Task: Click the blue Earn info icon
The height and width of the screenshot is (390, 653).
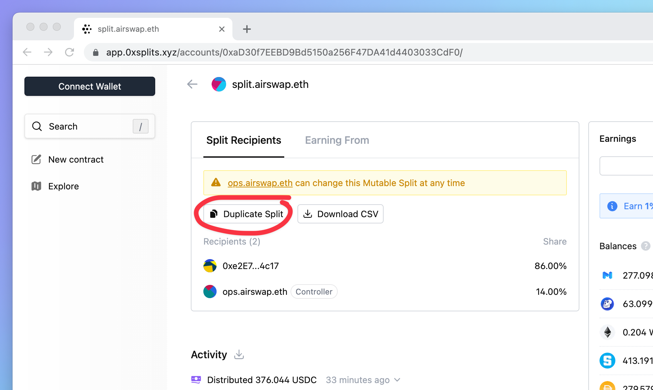Action: coord(612,206)
